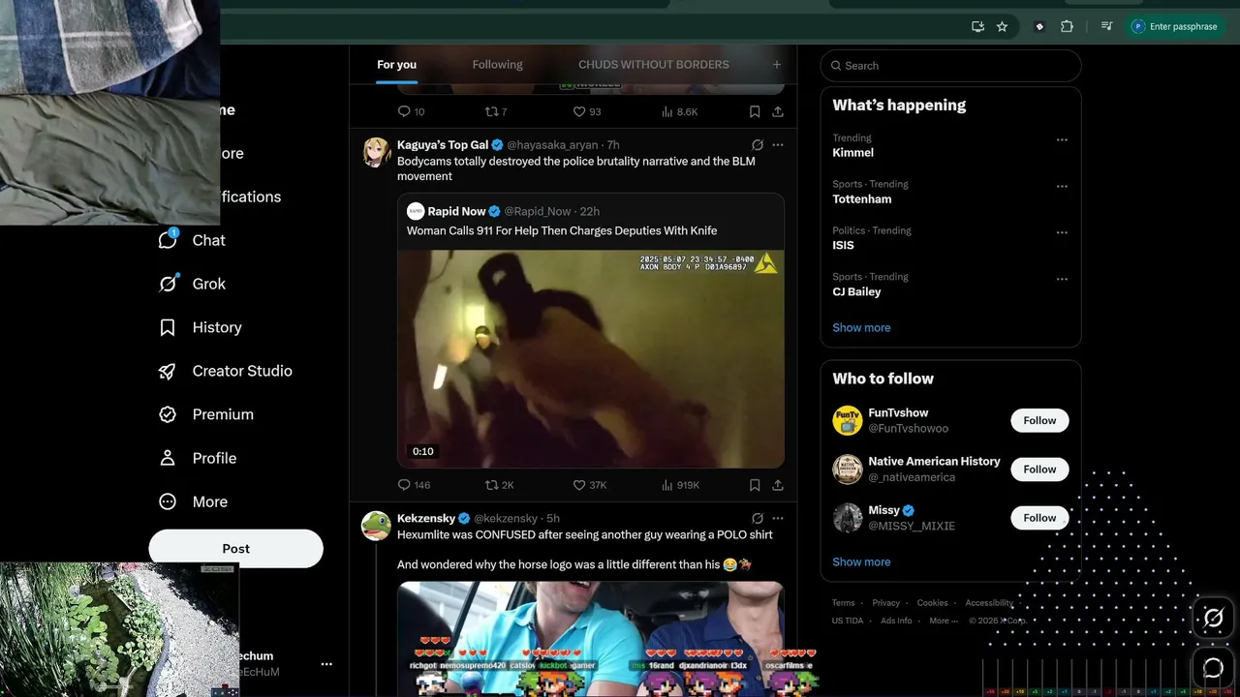Click the install app icon in address bar
This screenshot has height=697, width=1240.
(977, 26)
